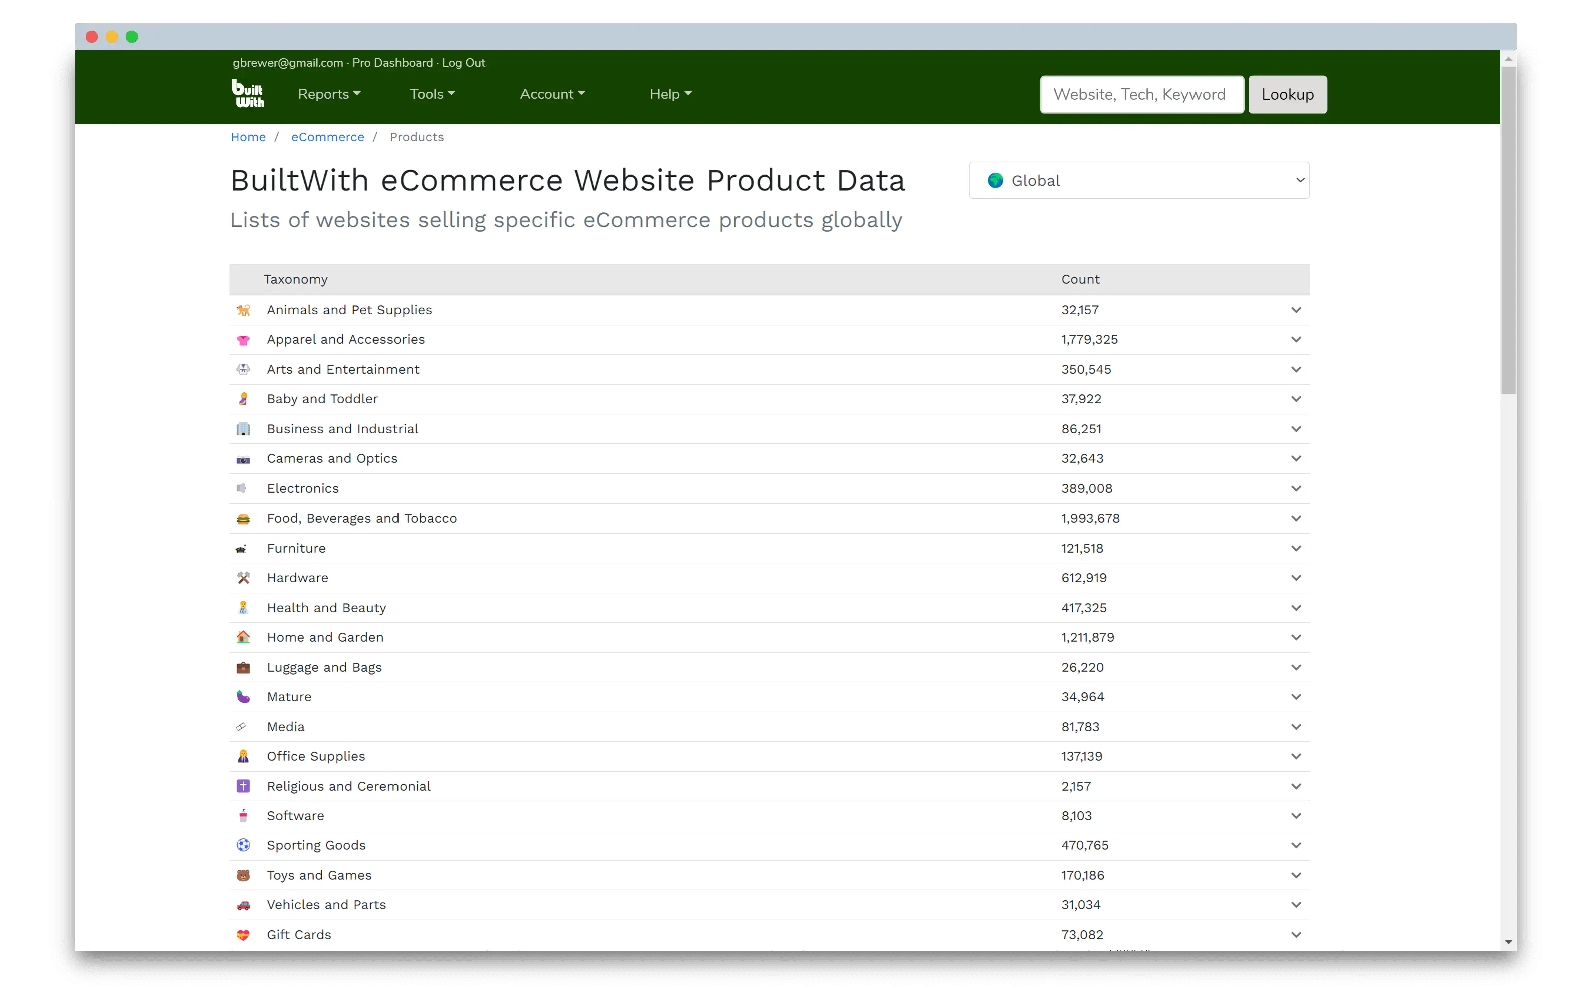Click the Vehicles and Parts car icon
Viewport: 1592px width, 1001px height.
[x=243, y=905]
